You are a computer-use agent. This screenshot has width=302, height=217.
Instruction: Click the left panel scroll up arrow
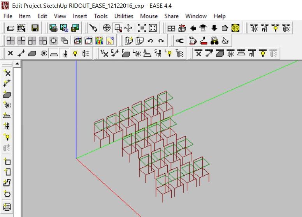[x=17, y=64]
